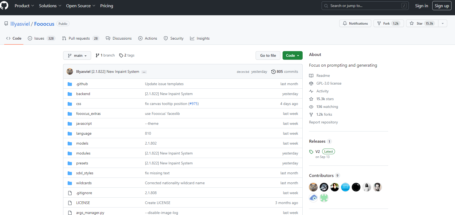Click the Sign up button

click(x=442, y=6)
